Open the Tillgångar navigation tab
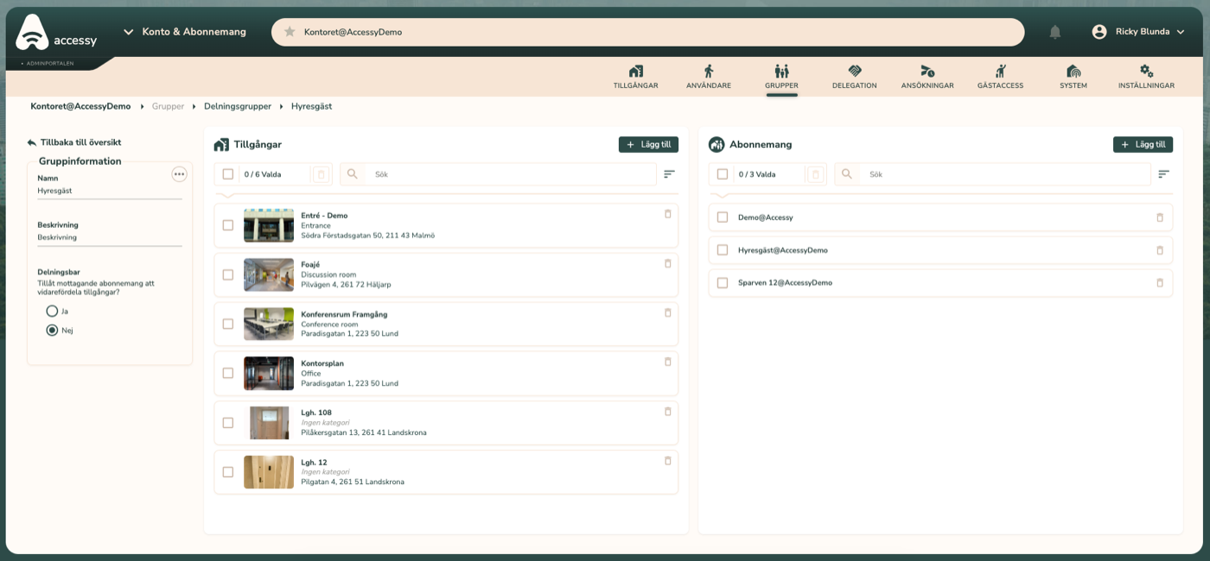The width and height of the screenshot is (1210, 561). coord(635,77)
